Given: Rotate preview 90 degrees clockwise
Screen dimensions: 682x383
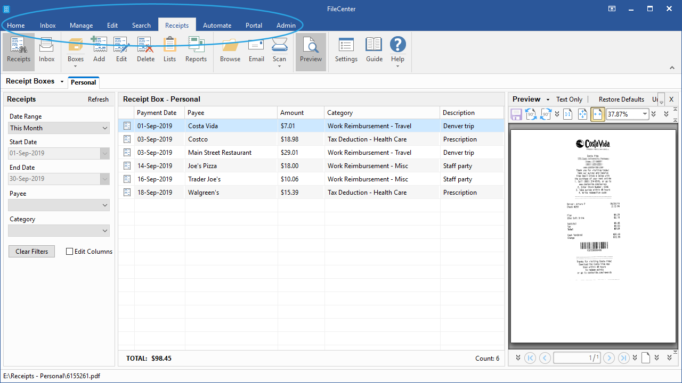Looking at the screenshot, I should [x=546, y=114].
